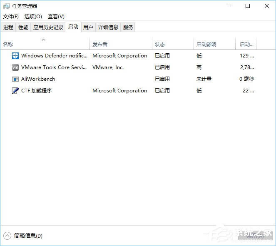Click 已启用 status in VMware Tools row
The image size is (276, 246).
tap(162, 67)
